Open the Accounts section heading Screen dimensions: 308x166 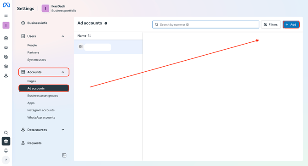pyautogui.click(x=34, y=72)
